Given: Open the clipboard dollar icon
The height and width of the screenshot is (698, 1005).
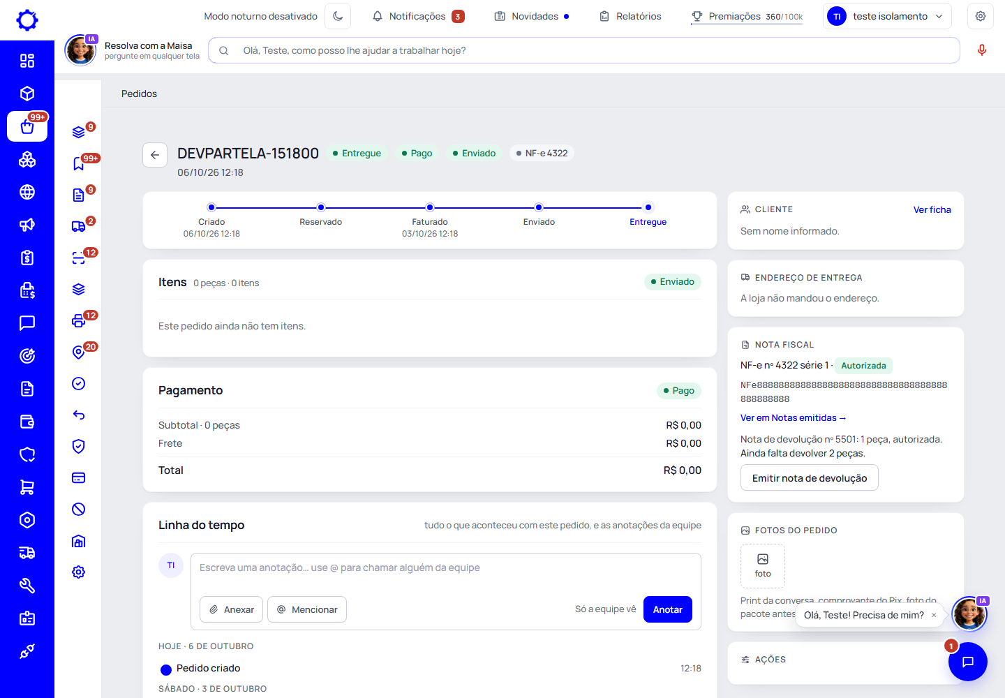Looking at the screenshot, I should (x=27, y=258).
